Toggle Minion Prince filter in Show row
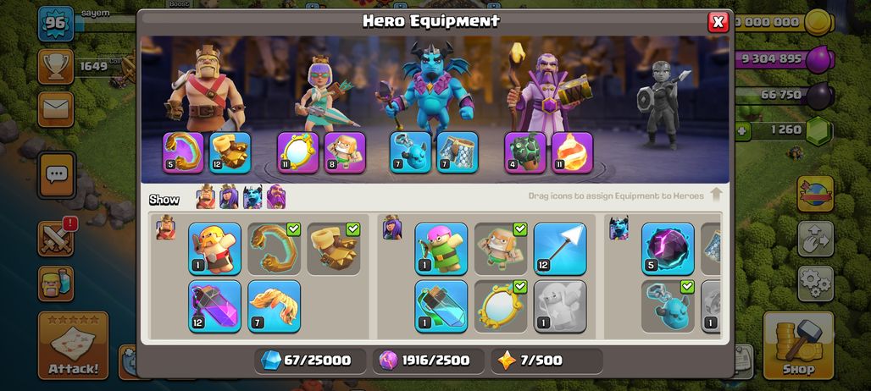This screenshot has width=871, height=391. click(x=252, y=197)
